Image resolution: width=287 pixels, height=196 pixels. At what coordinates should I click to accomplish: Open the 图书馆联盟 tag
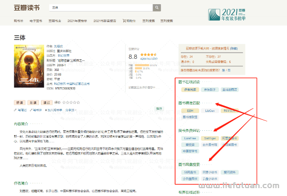click(190, 117)
